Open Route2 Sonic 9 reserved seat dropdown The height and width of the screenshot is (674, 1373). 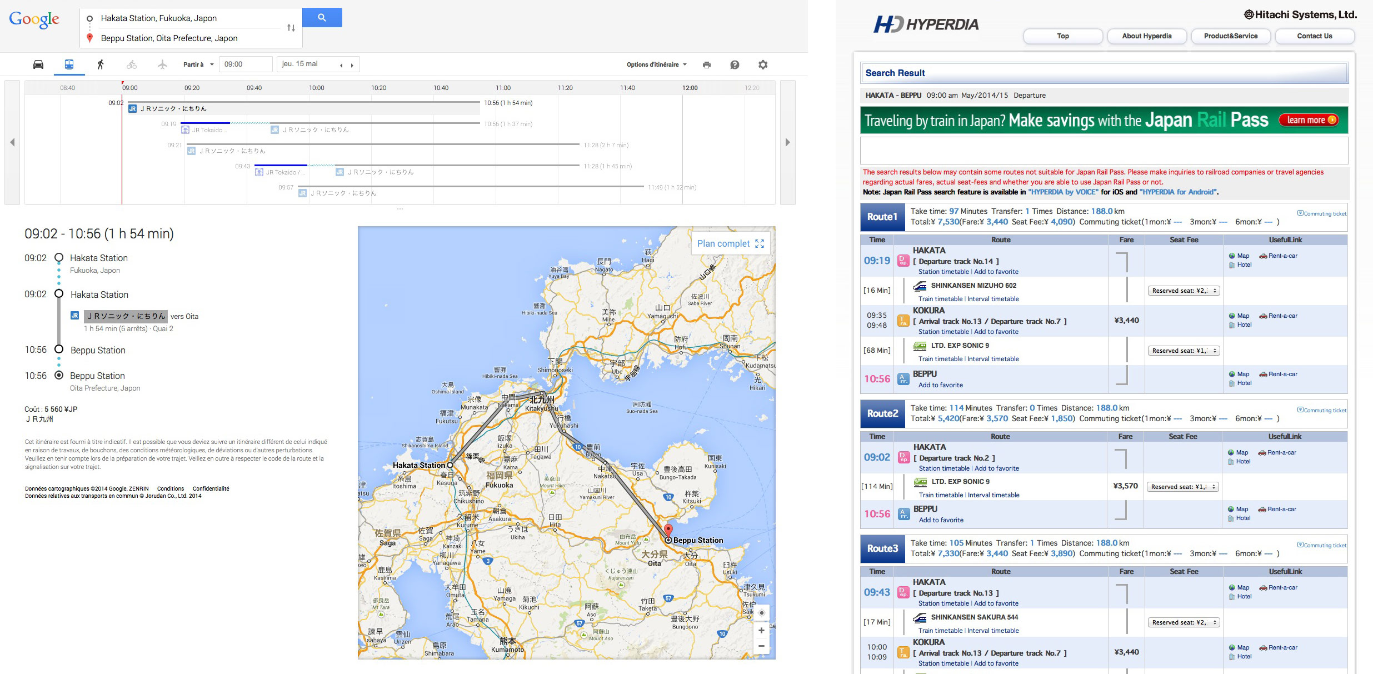coord(1182,487)
